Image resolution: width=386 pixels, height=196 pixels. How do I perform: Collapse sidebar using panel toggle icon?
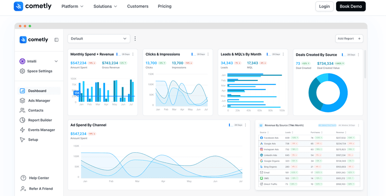pyautogui.click(x=56, y=40)
